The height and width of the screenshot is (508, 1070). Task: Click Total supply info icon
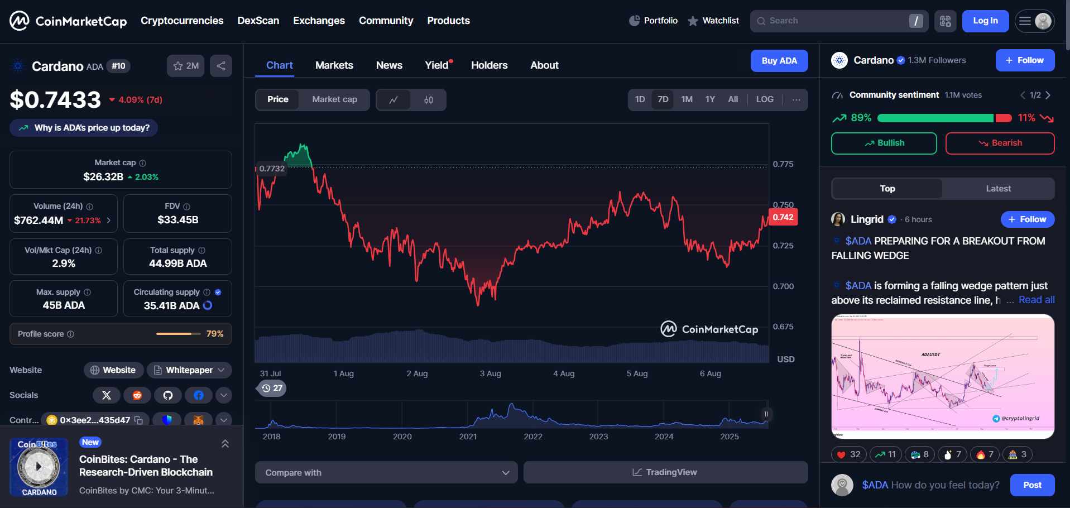pos(201,251)
